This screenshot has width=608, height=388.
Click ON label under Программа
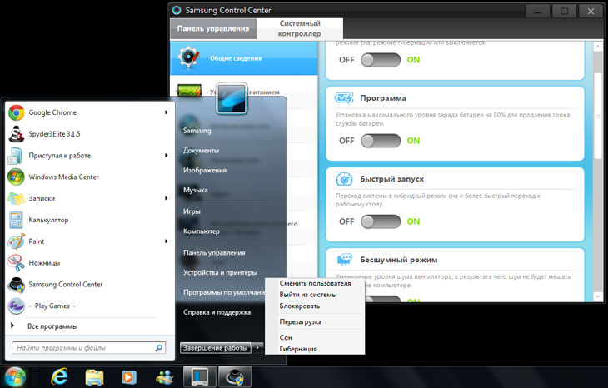(413, 141)
